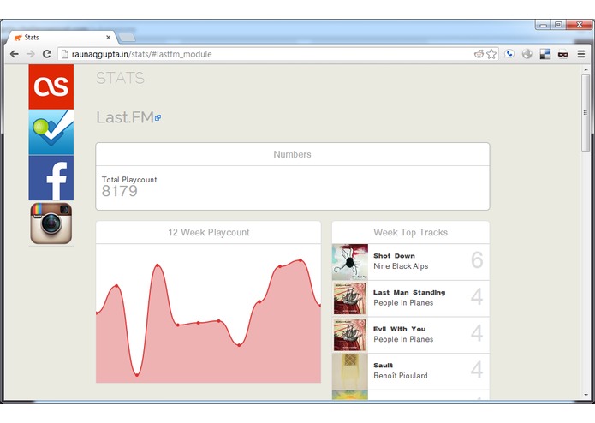This screenshot has width=595, height=423.
Task: Click the external link icon beside Last.FM
Action: pos(158,118)
